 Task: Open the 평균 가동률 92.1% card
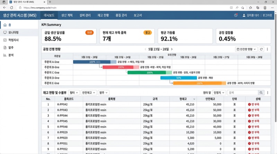185,36
